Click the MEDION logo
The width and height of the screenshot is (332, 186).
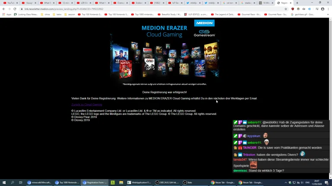[x=204, y=23]
